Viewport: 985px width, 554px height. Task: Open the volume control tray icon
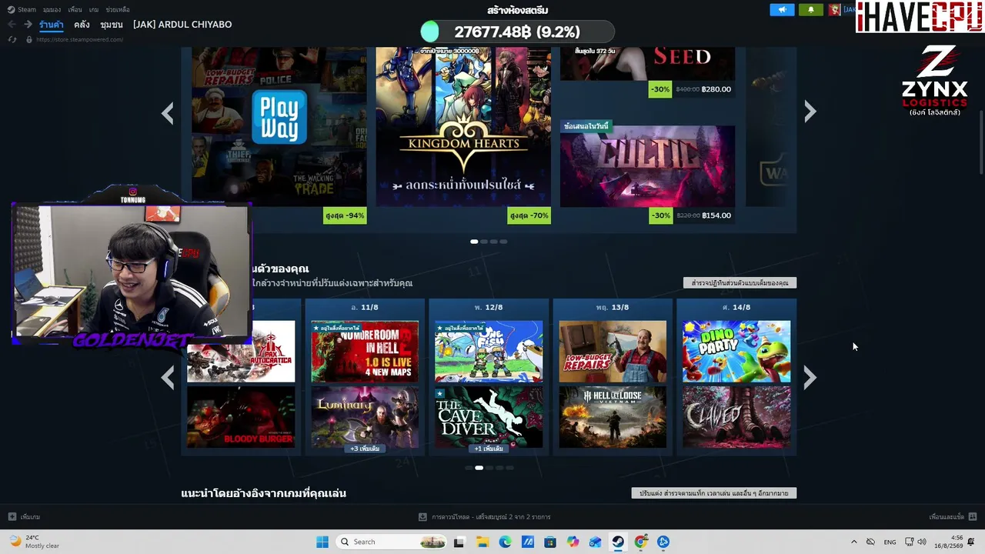coord(922,542)
